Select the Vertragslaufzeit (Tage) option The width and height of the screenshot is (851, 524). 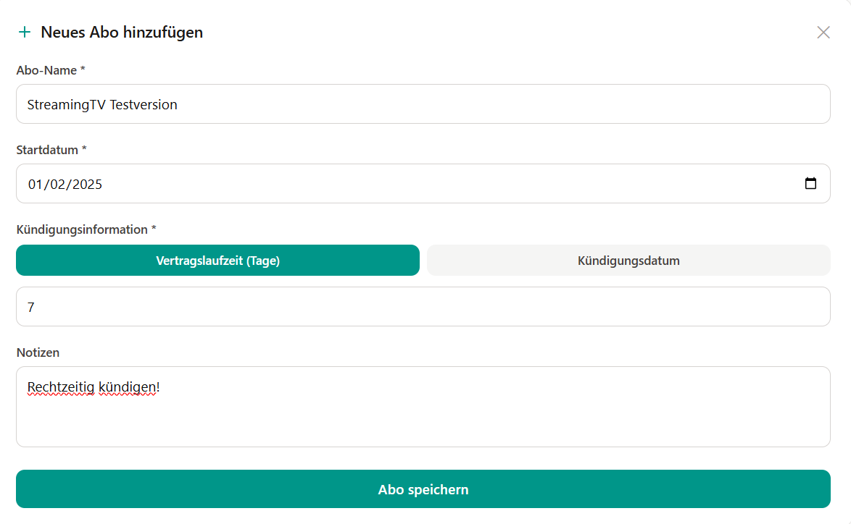[x=217, y=260]
